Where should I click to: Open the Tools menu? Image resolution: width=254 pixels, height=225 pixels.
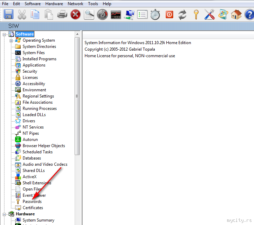click(x=93, y=3)
